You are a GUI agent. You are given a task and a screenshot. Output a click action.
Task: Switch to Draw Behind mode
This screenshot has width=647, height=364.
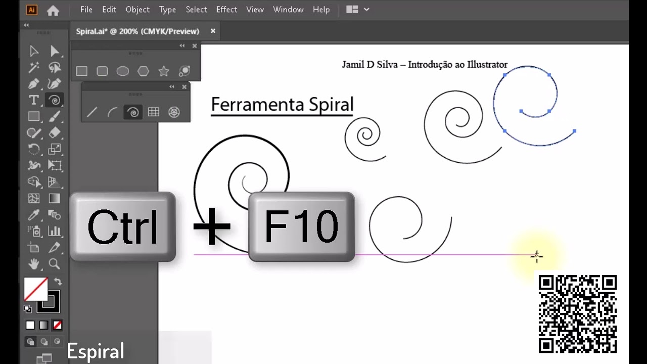pyautogui.click(x=44, y=341)
